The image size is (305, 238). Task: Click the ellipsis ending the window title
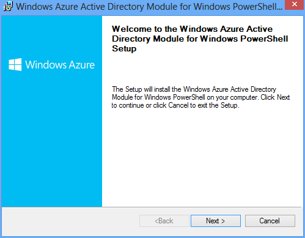pyautogui.click(x=280, y=9)
